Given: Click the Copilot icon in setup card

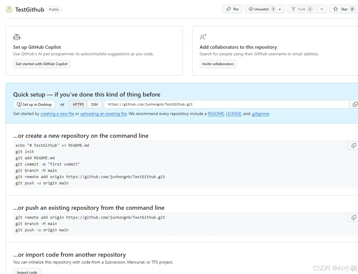Looking at the screenshot, I should click(17, 37).
